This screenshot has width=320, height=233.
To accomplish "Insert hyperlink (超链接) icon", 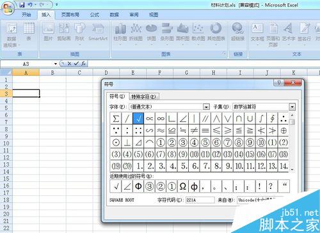I will 237,31.
